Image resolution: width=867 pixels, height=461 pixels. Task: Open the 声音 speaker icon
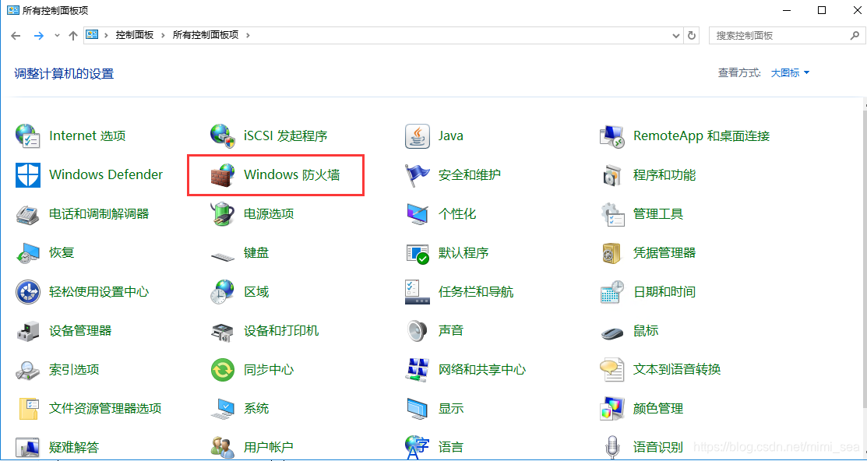point(418,331)
